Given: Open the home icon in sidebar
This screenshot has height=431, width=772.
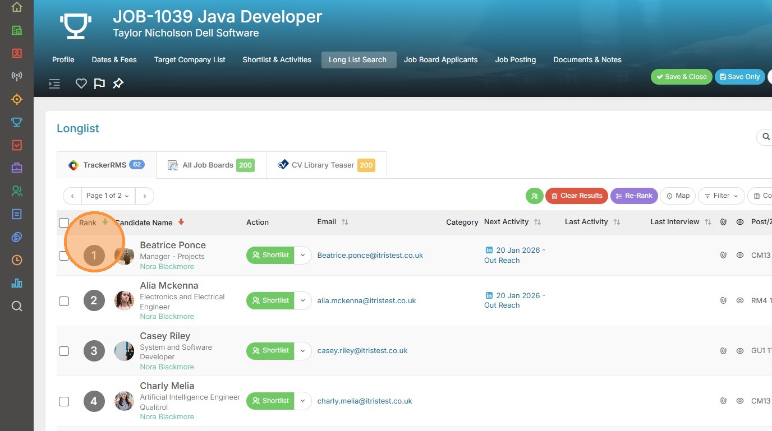Looking at the screenshot, I should [x=17, y=7].
